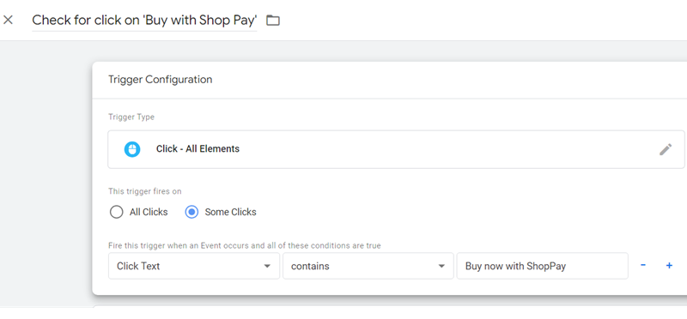
Task: Open the folder icon next to trigger name
Action: [273, 20]
